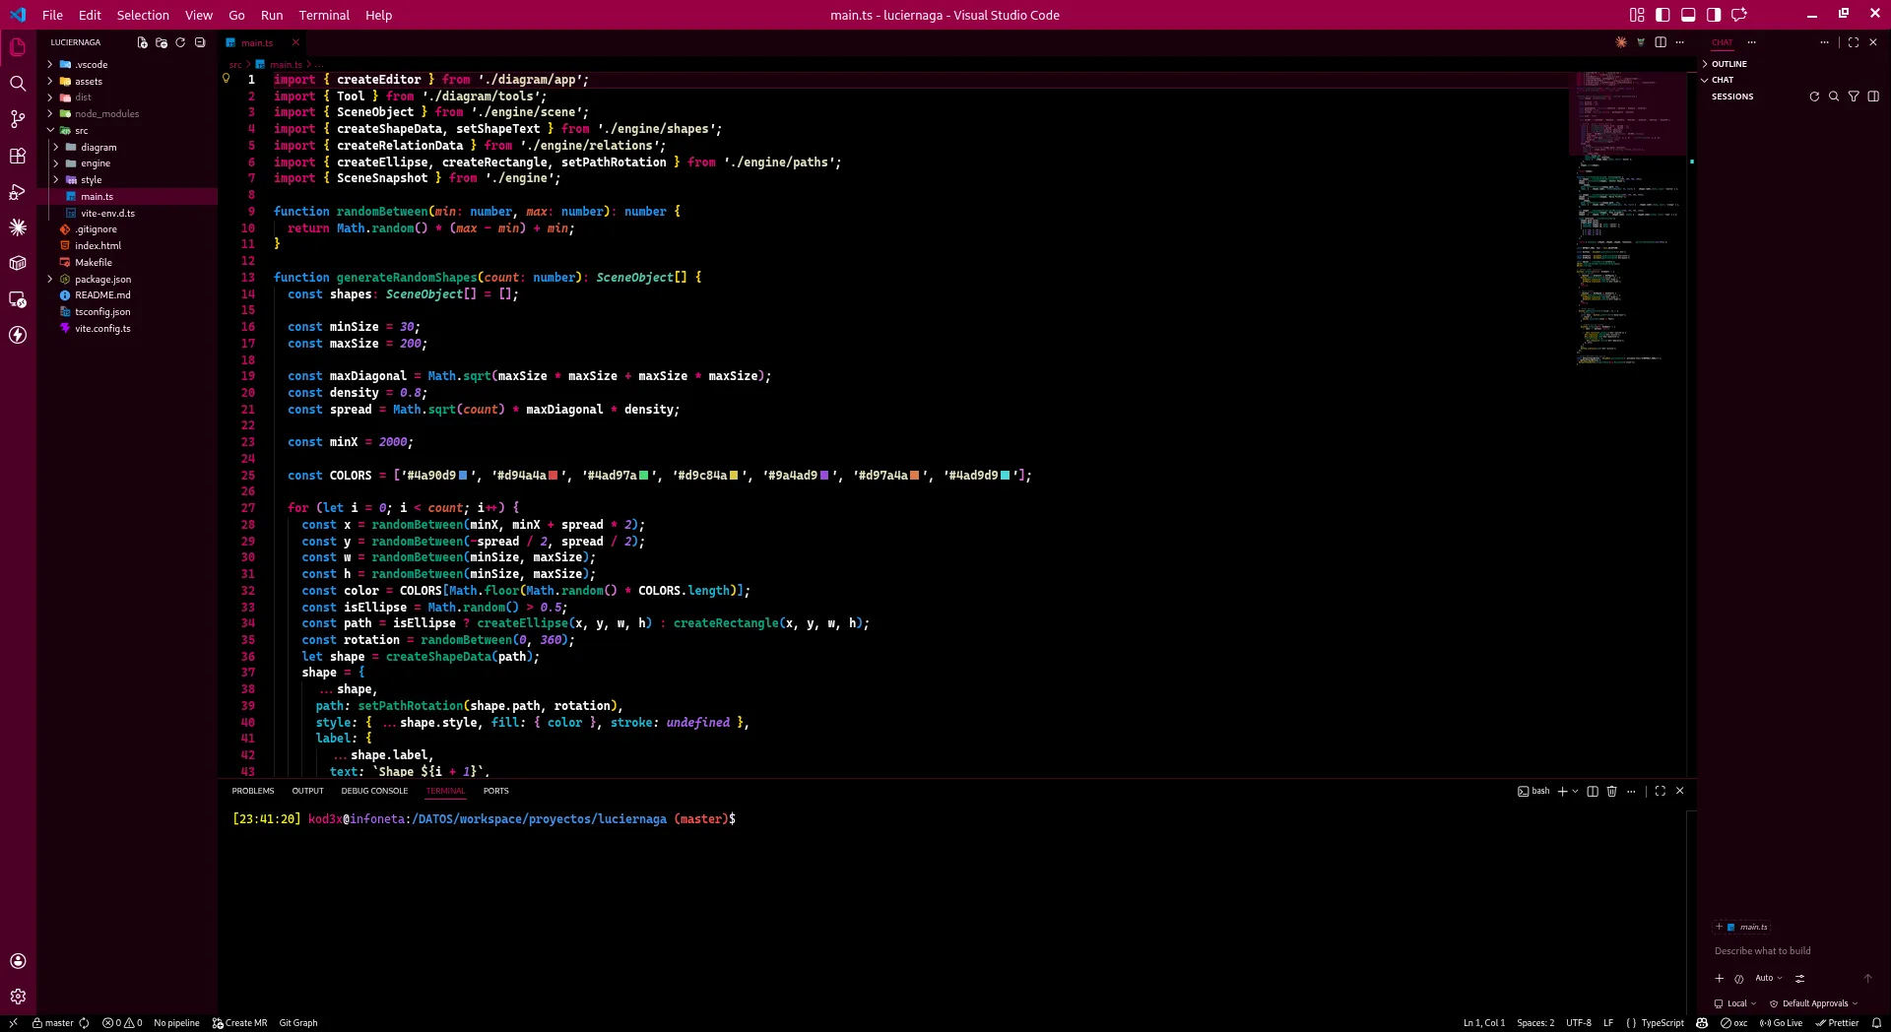Image resolution: width=1891 pixels, height=1032 pixels.
Task: Open the Run and Debug view
Action: 18,191
